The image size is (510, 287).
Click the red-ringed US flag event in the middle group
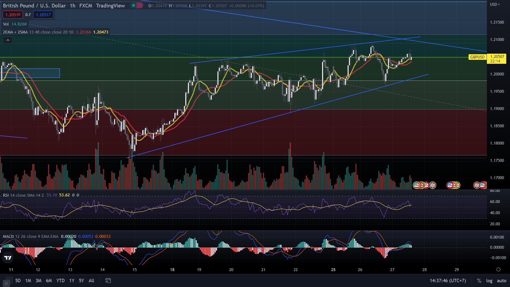[450, 185]
